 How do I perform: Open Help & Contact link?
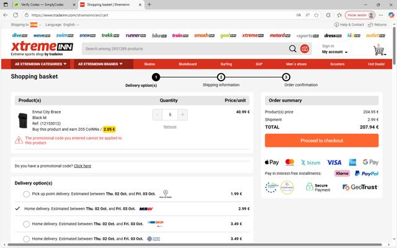pyautogui.click(x=349, y=25)
